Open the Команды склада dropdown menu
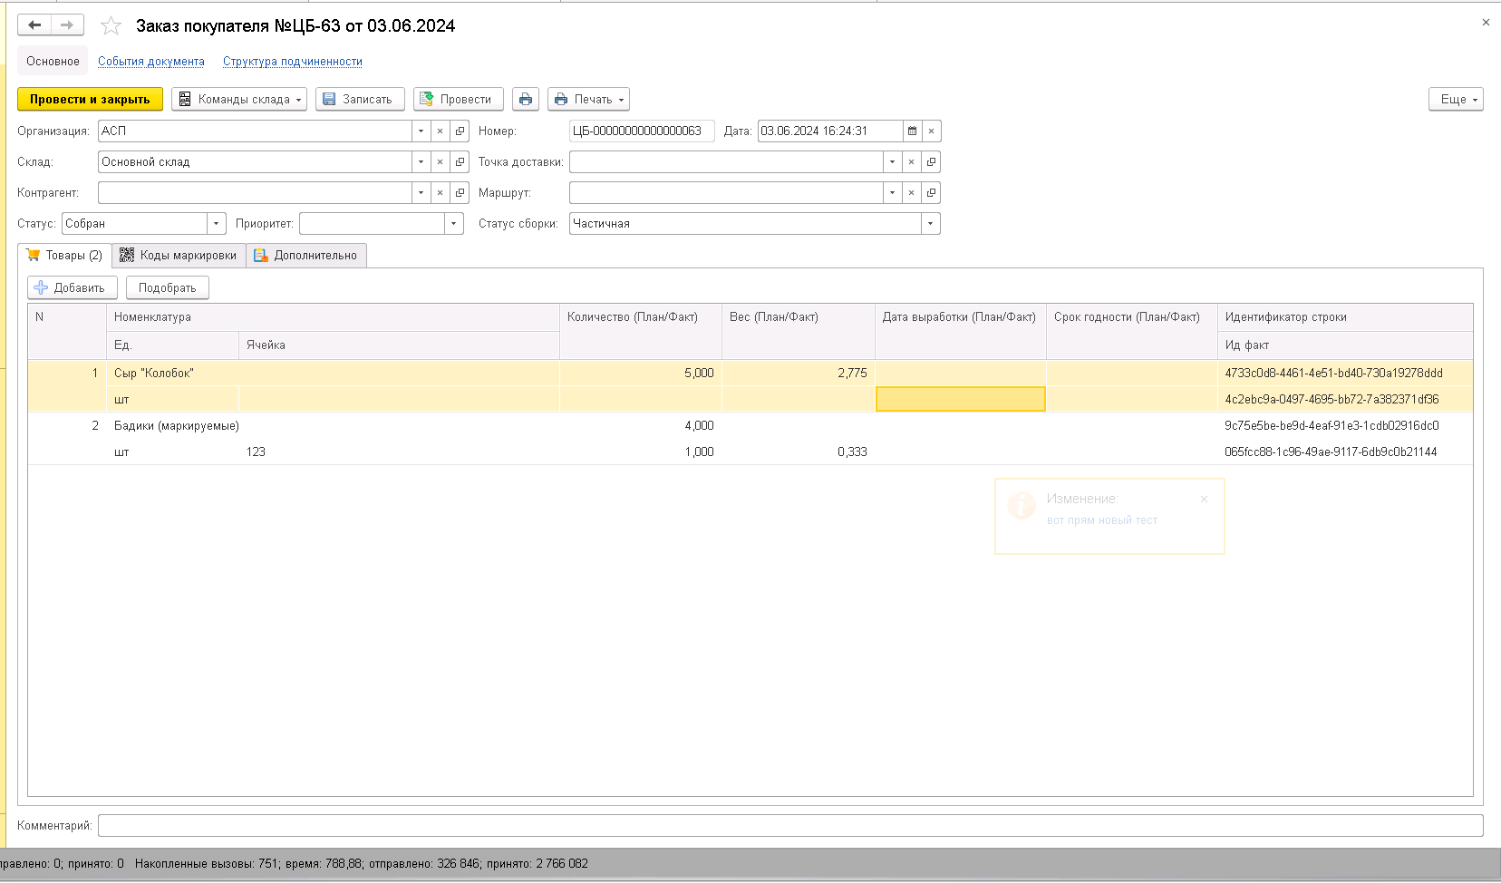This screenshot has width=1501, height=884. coord(239,99)
